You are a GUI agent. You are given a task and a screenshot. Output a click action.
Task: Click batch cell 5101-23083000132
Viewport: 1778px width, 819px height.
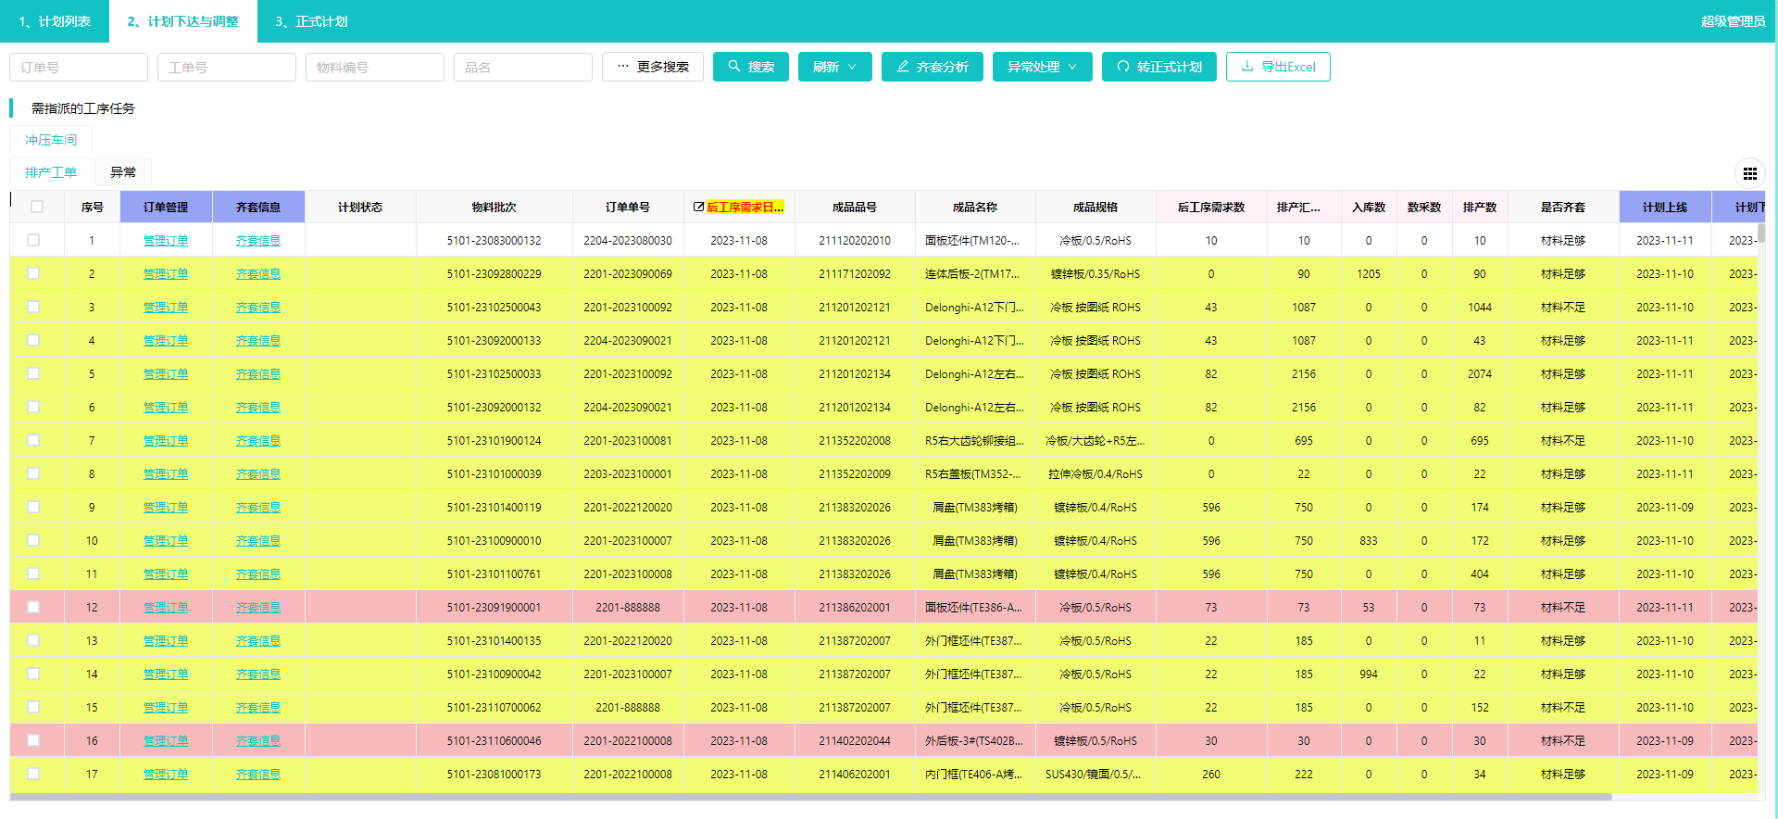click(x=494, y=240)
